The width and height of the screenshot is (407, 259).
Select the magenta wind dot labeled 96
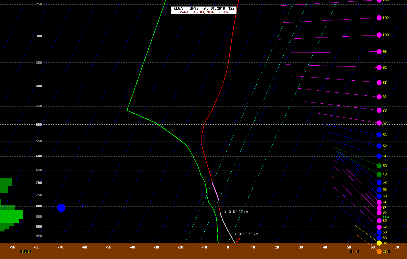(x=379, y=52)
